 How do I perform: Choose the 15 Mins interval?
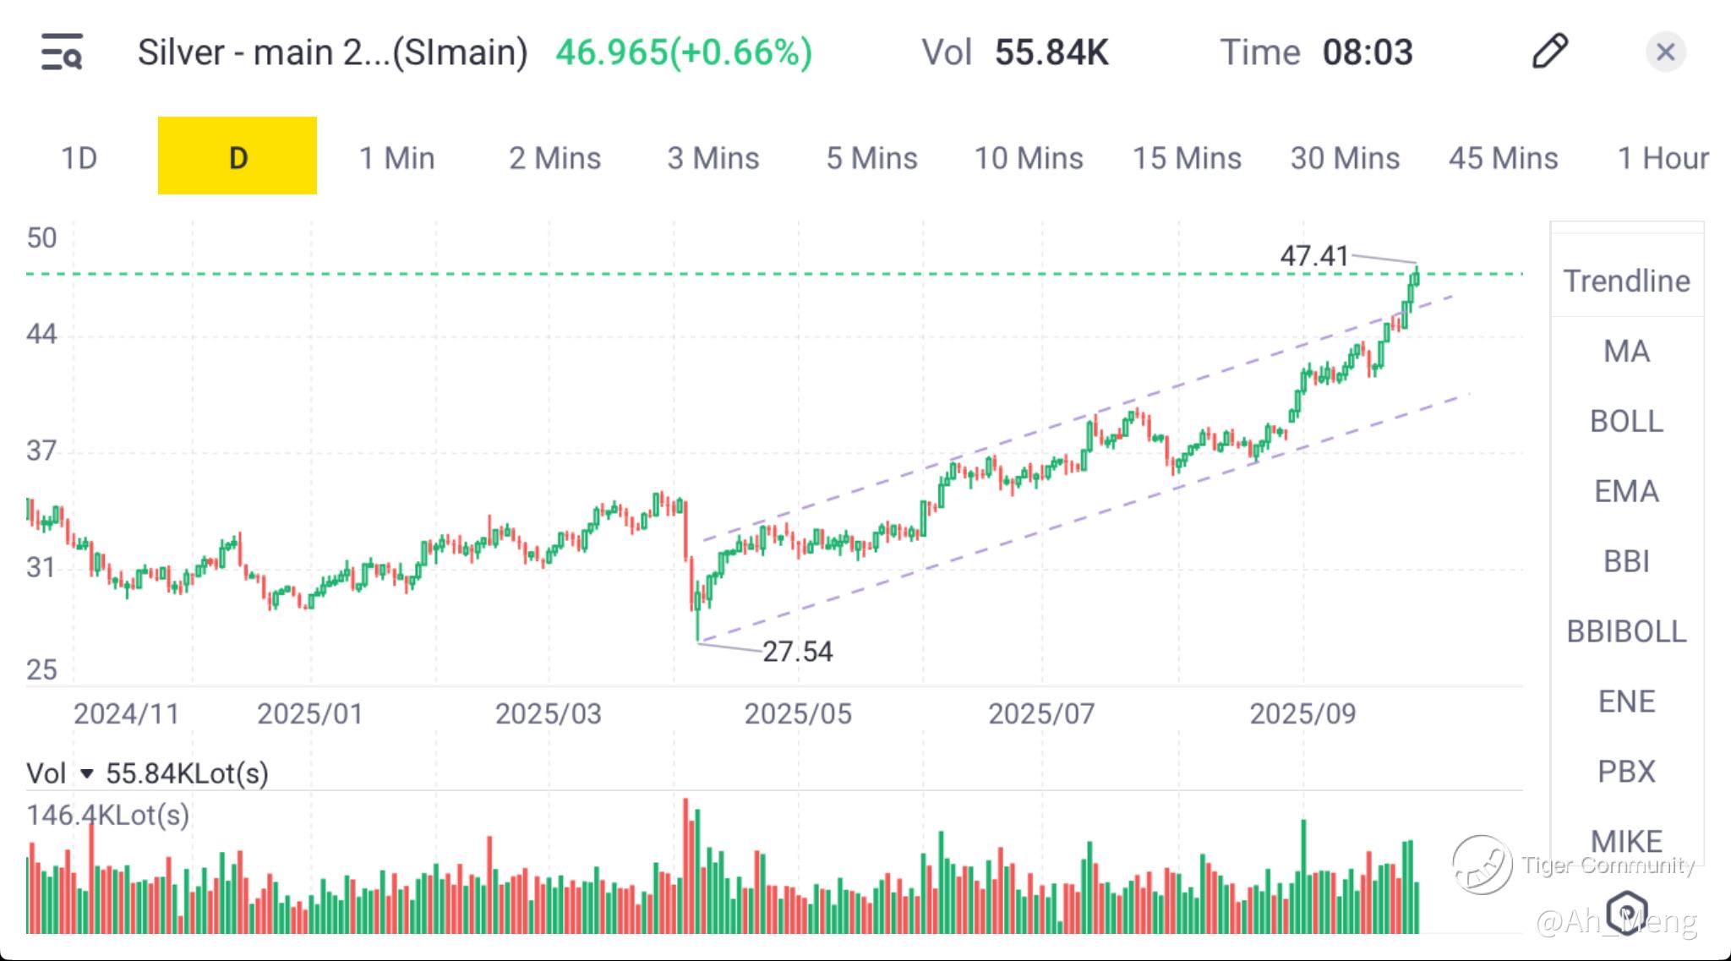point(1187,158)
